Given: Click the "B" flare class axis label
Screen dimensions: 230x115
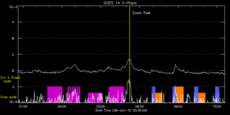Looking at the screenshot, I should click(13, 71).
